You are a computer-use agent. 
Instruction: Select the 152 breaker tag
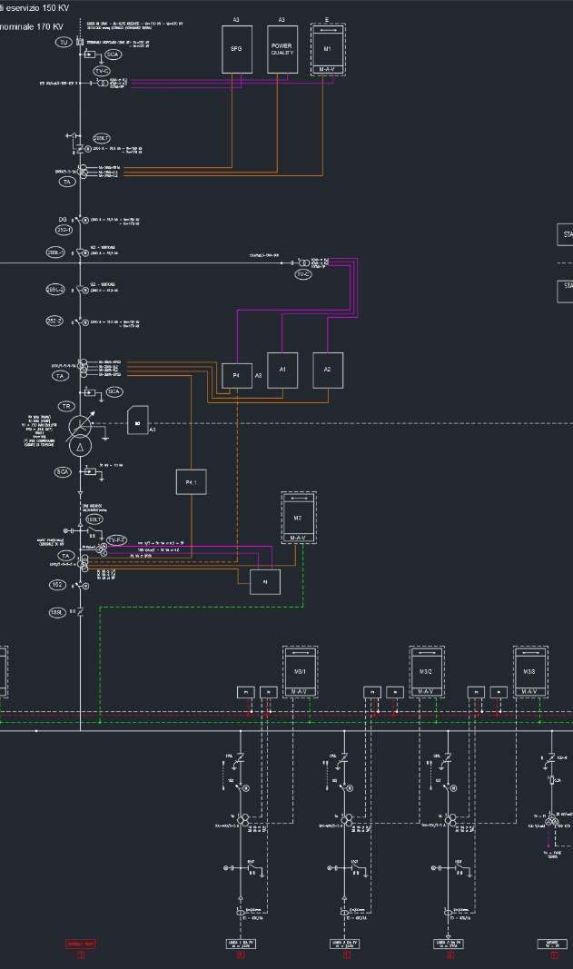click(57, 585)
